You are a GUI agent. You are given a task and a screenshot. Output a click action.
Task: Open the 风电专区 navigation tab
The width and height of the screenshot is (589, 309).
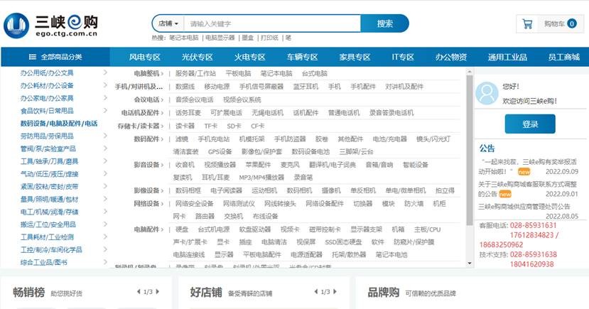click(144, 57)
